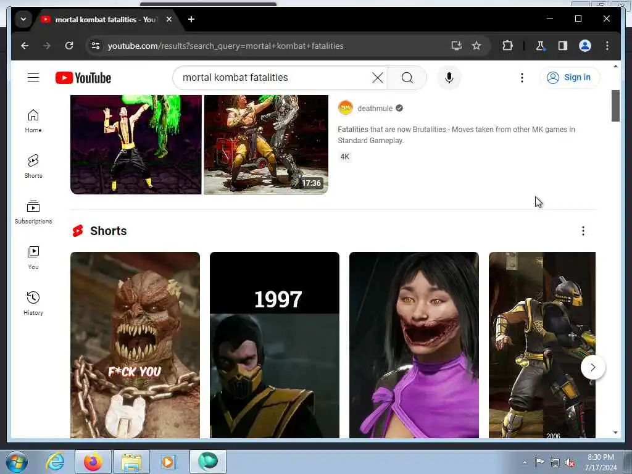Click the YouTube logo
Viewport: 632px width, 474px height.
point(83,78)
